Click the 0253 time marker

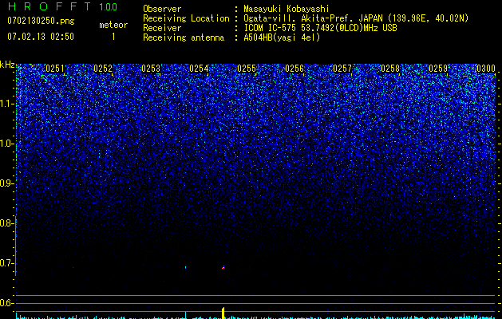tap(151, 69)
